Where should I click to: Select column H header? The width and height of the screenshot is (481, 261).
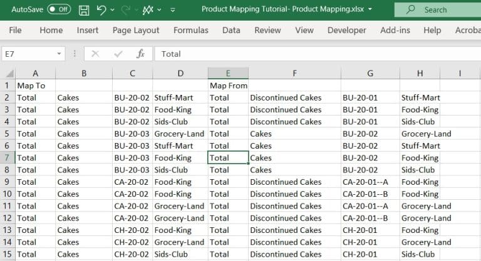(x=420, y=74)
